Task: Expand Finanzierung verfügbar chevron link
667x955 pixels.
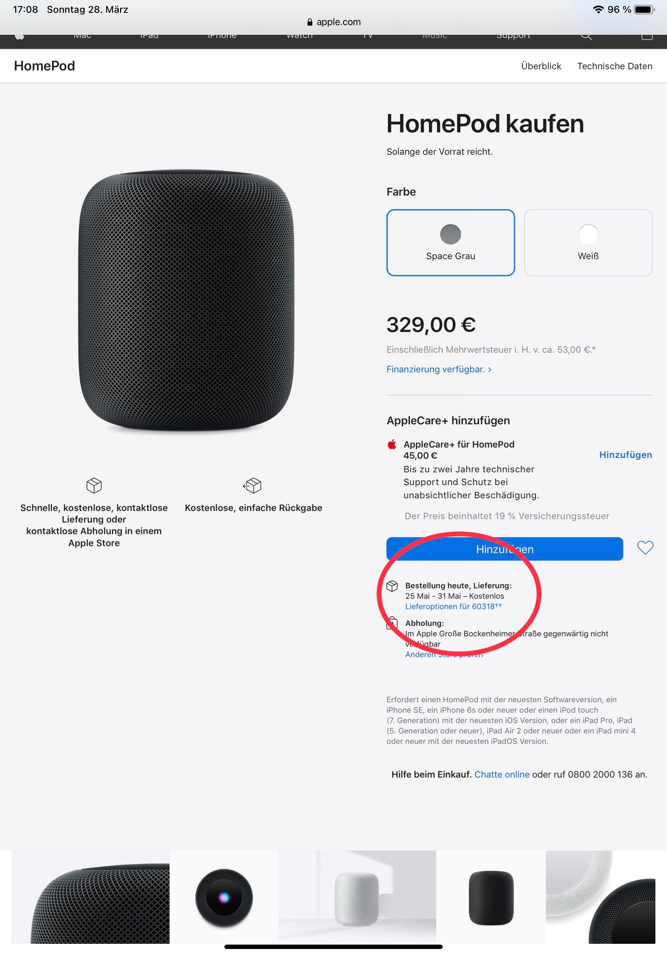Action: pos(439,369)
